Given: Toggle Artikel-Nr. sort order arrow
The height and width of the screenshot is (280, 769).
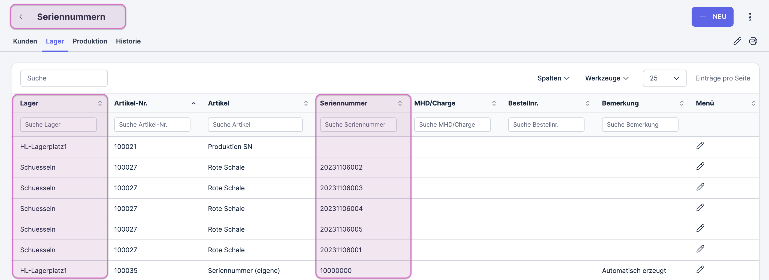Looking at the screenshot, I should pos(193,103).
